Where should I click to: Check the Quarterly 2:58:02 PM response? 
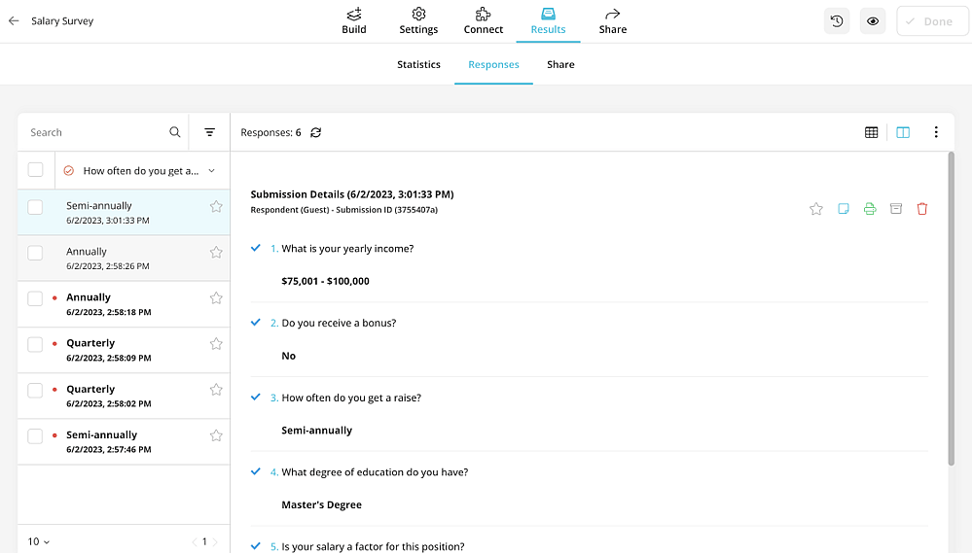pyautogui.click(x=35, y=391)
